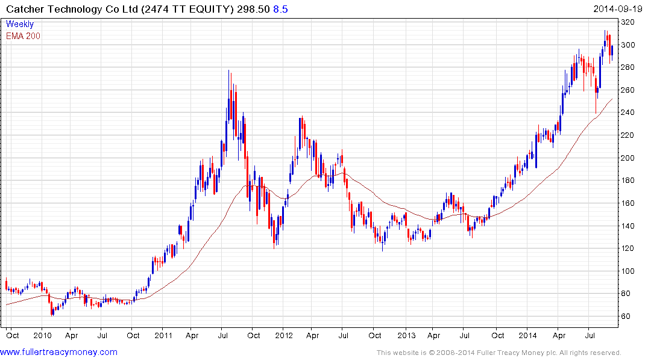Click the 2011 label on time axis
The image size is (648, 361).
coord(163,335)
